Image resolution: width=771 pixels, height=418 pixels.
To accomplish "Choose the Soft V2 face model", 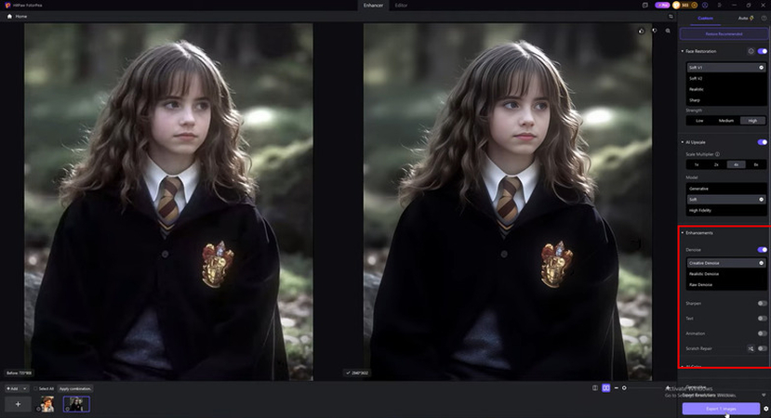I will [726, 78].
